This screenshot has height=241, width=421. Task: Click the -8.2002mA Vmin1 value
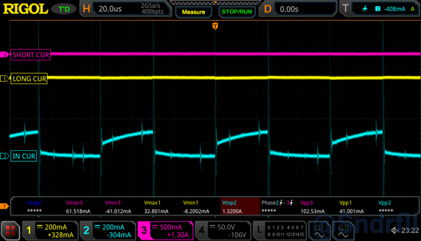(196, 211)
